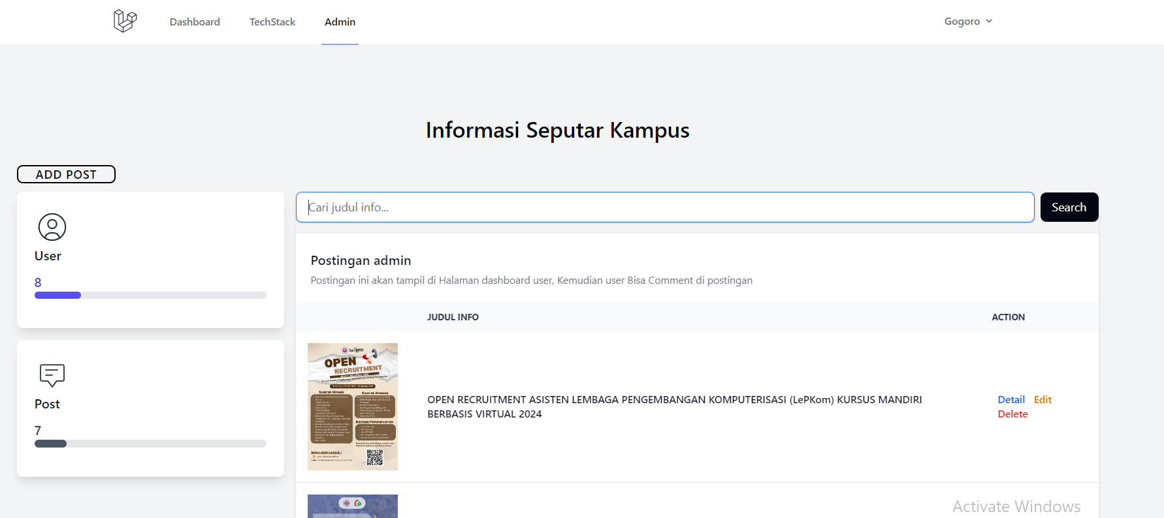
Task: Click the JUDUL INFO column header
Action: 453,317
